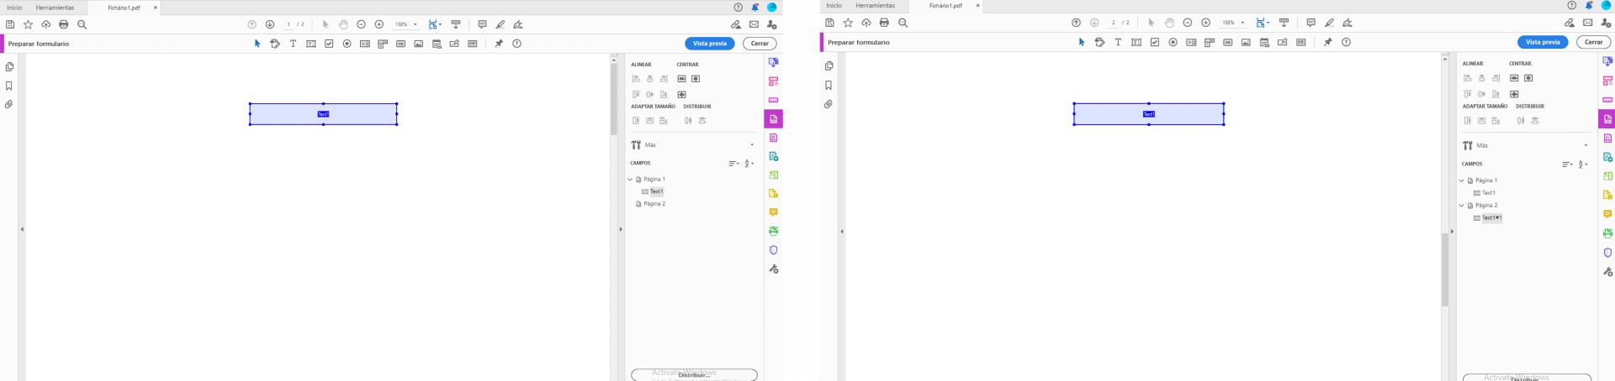1615x381 pixels.
Task: Click Vista previa button in left window
Action: point(709,44)
